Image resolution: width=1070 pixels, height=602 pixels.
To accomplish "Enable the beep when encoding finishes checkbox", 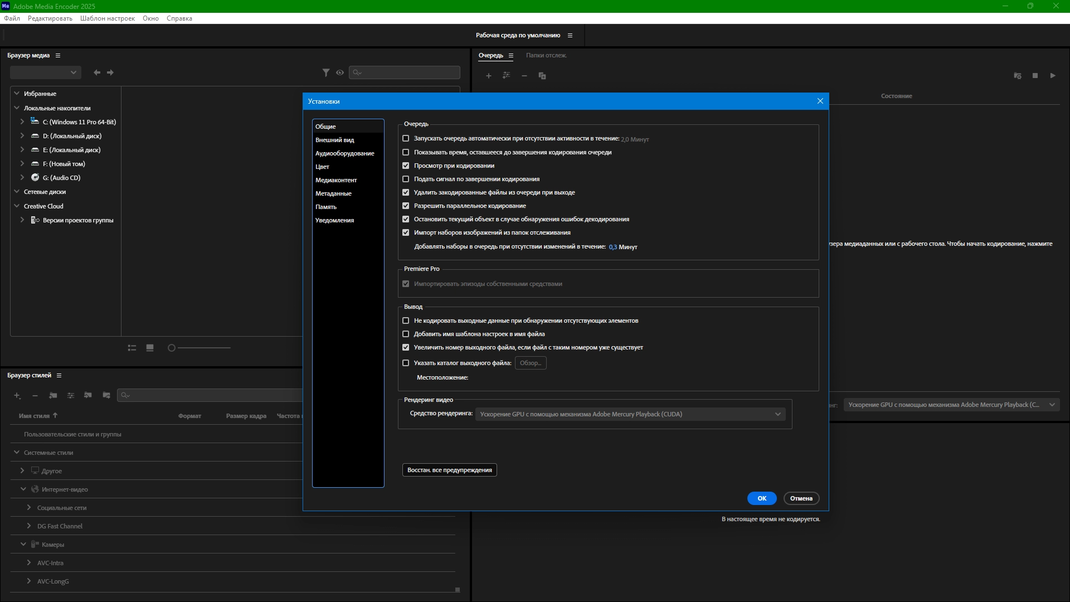I will pos(406,179).
